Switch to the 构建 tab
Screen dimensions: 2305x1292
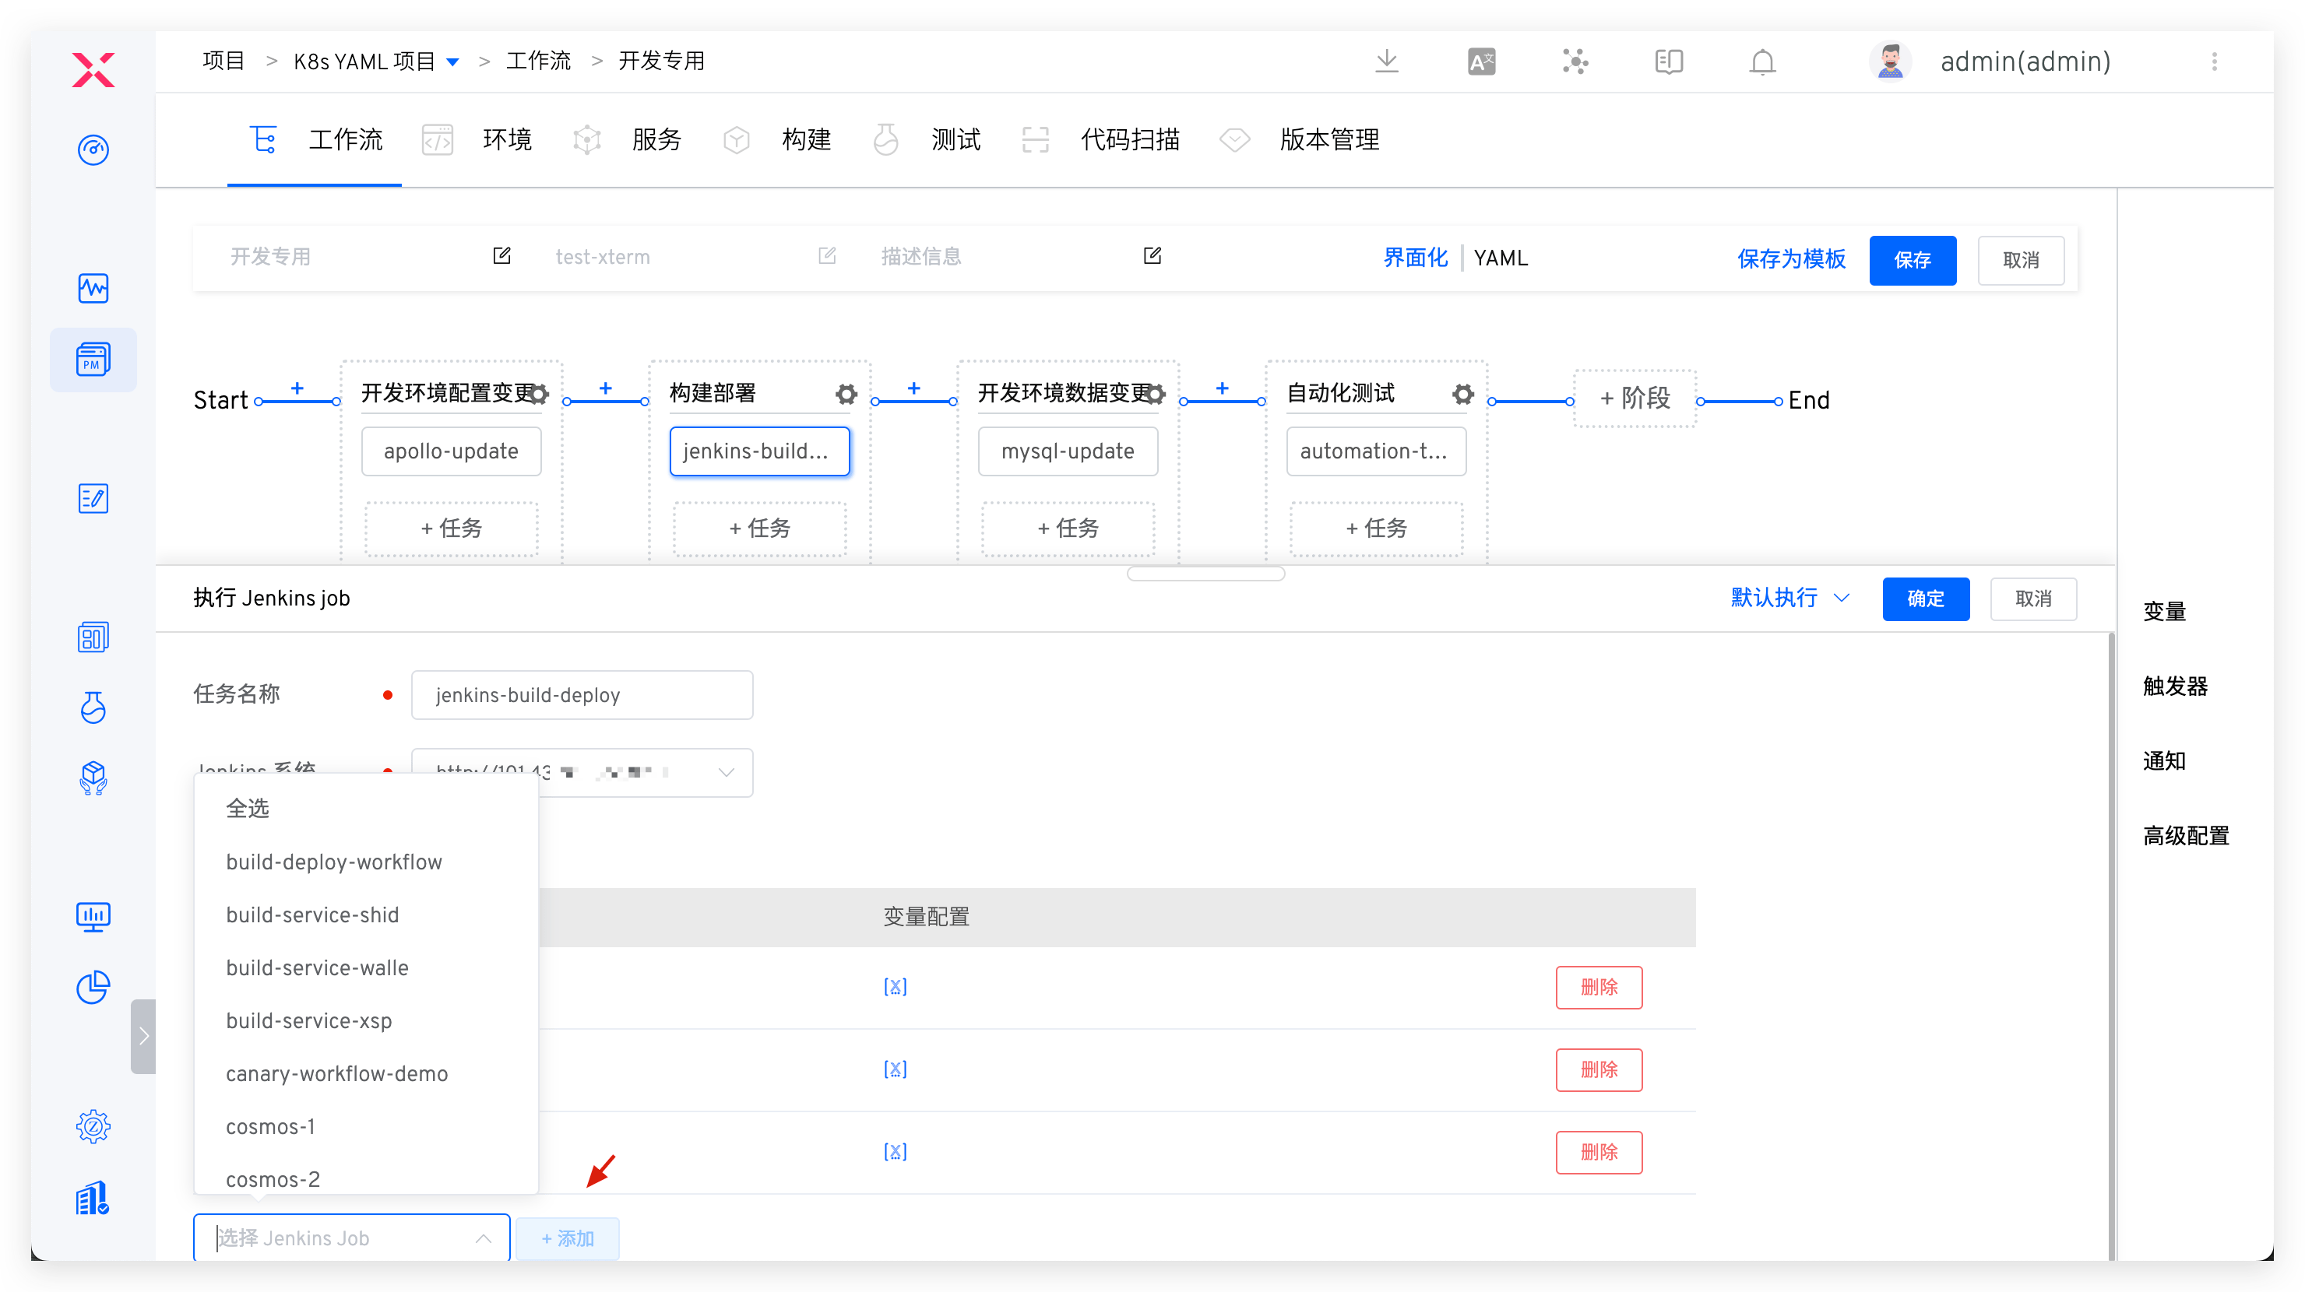click(776, 139)
